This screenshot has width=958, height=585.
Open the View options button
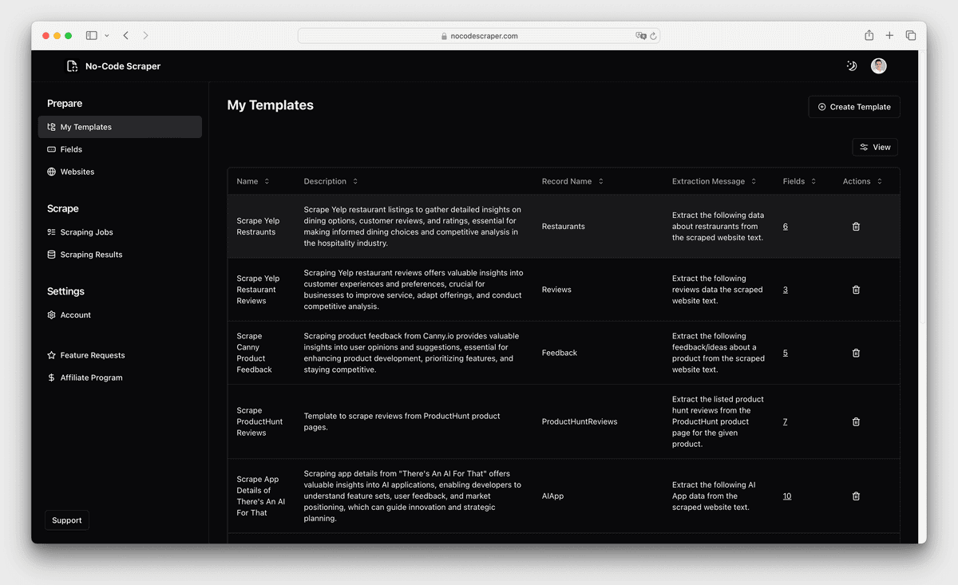pos(875,147)
